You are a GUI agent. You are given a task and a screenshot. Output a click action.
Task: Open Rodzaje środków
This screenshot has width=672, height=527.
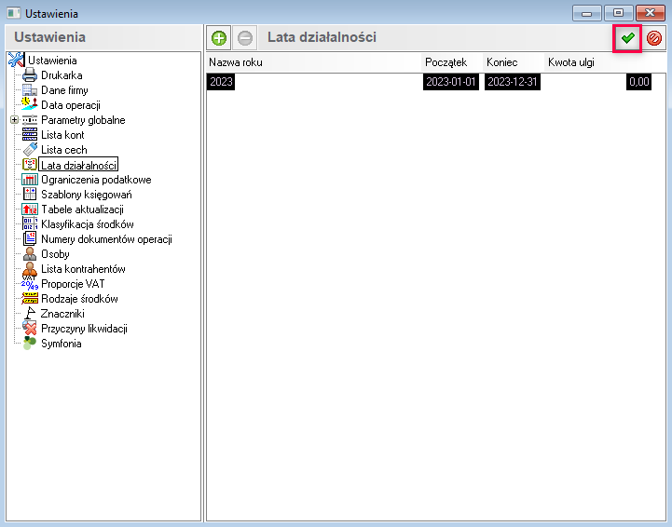click(x=80, y=299)
